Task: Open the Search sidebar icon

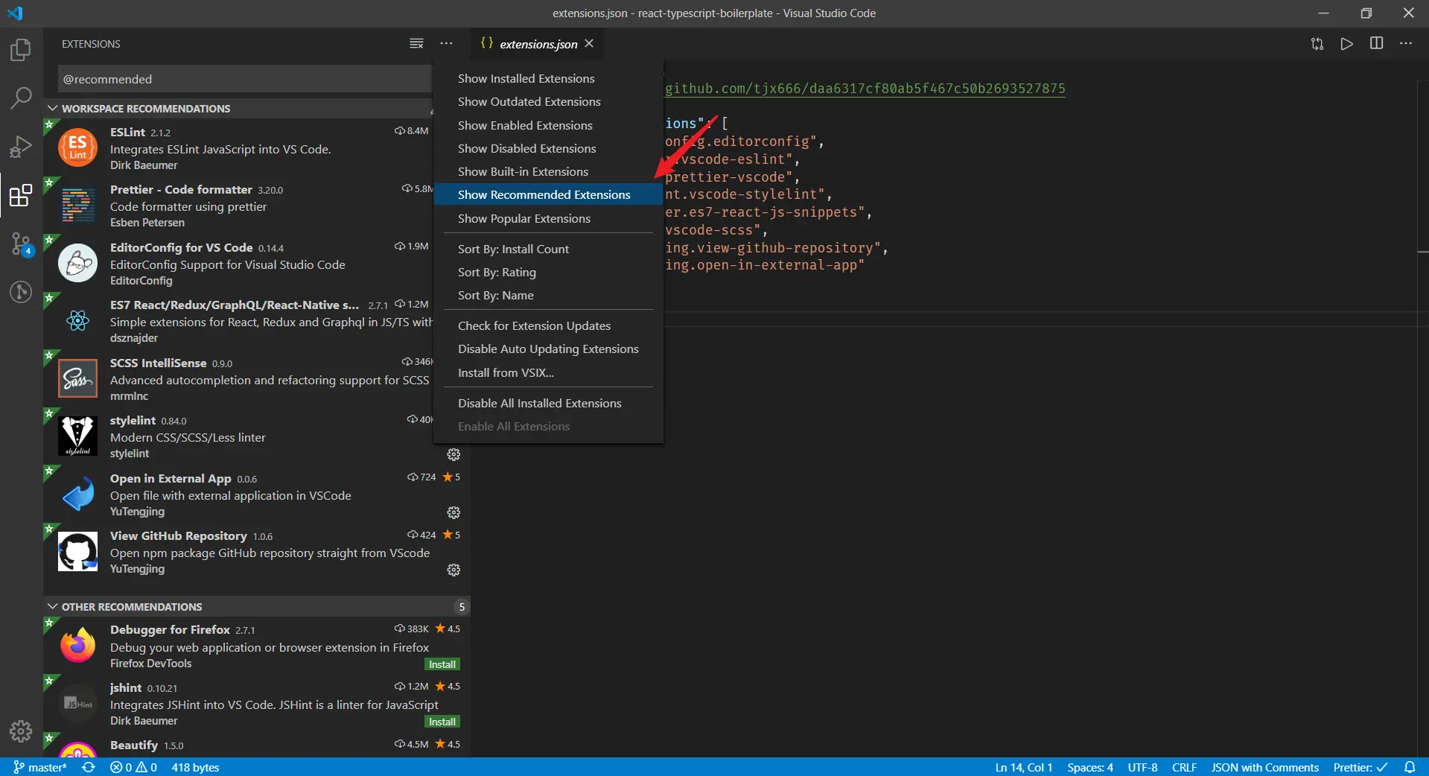Action: click(20, 98)
